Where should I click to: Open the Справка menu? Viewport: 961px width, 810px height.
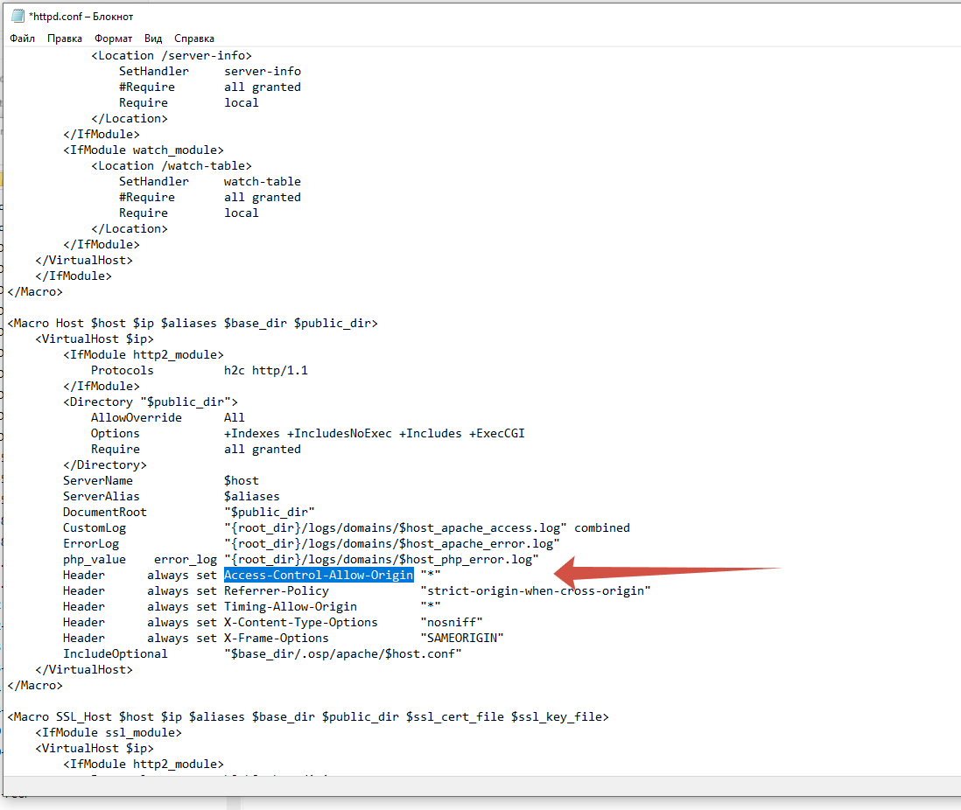[194, 38]
